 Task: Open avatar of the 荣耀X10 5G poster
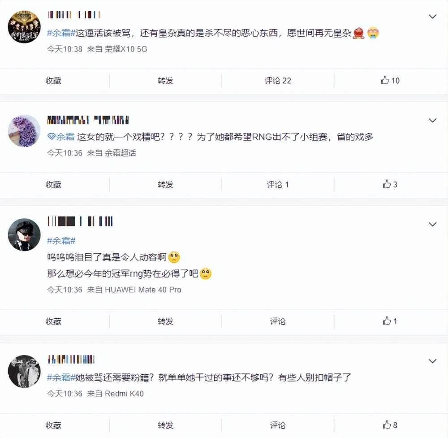click(24, 27)
